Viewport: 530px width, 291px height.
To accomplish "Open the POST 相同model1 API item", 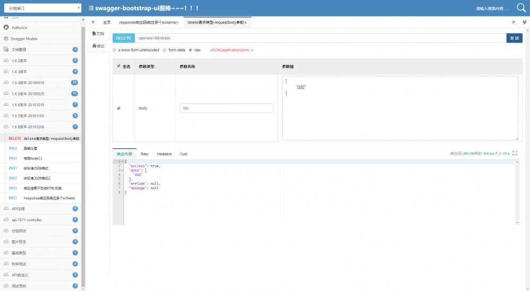I will (43, 158).
